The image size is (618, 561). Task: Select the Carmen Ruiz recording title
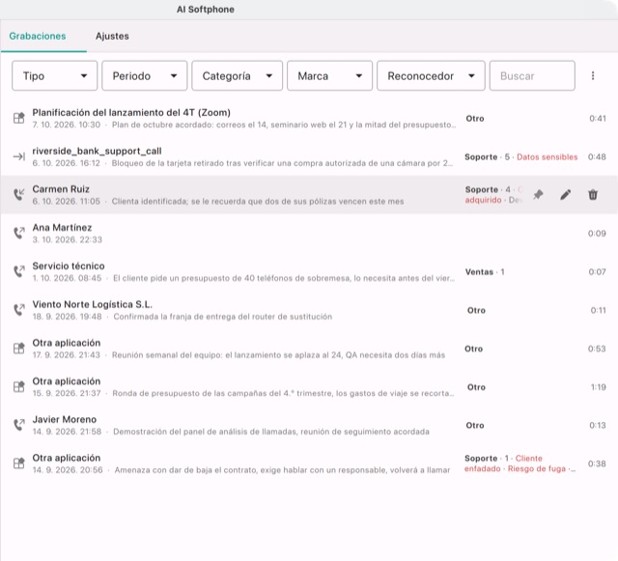61,189
